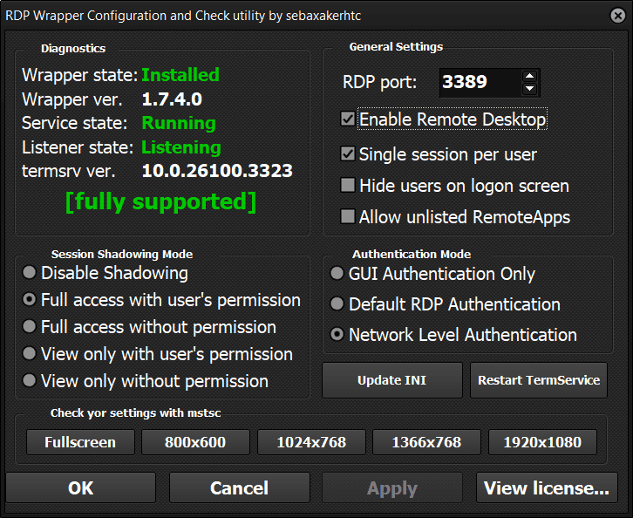Click Restart TermService button
This screenshot has height=518, width=633.
click(x=539, y=380)
